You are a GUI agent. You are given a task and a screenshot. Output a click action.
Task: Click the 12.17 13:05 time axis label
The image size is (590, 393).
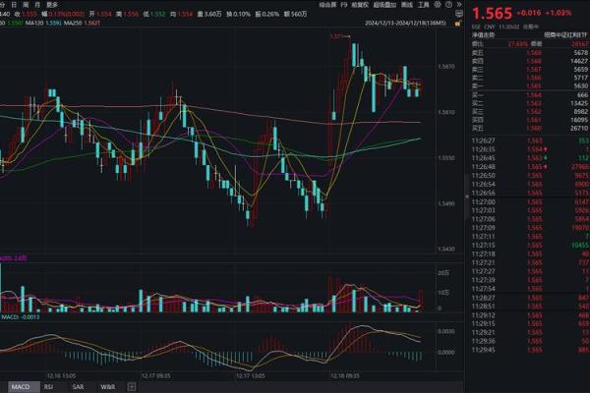tap(250, 375)
